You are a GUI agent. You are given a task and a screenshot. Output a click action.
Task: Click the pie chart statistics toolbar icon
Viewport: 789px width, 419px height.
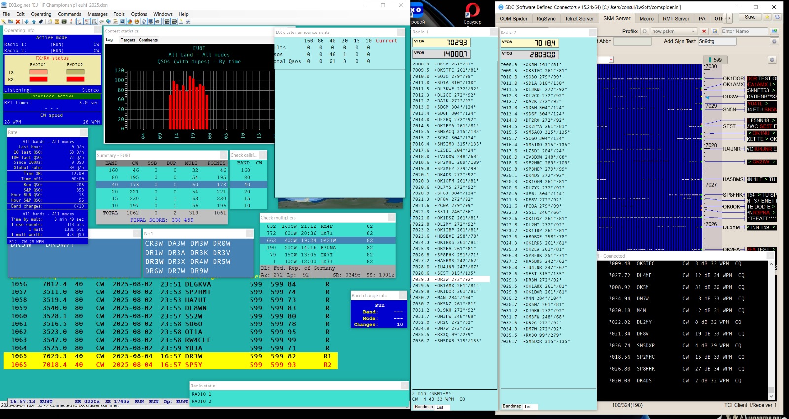(x=130, y=22)
